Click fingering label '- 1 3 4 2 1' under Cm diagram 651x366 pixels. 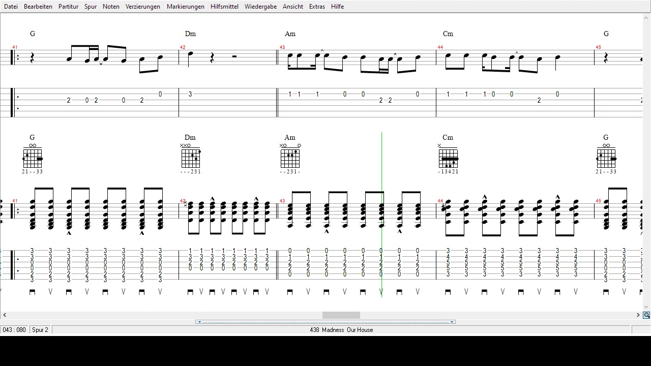pyautogui.click(x=448, y=172)
